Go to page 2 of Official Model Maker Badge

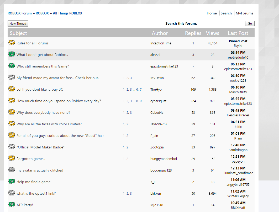127,147
